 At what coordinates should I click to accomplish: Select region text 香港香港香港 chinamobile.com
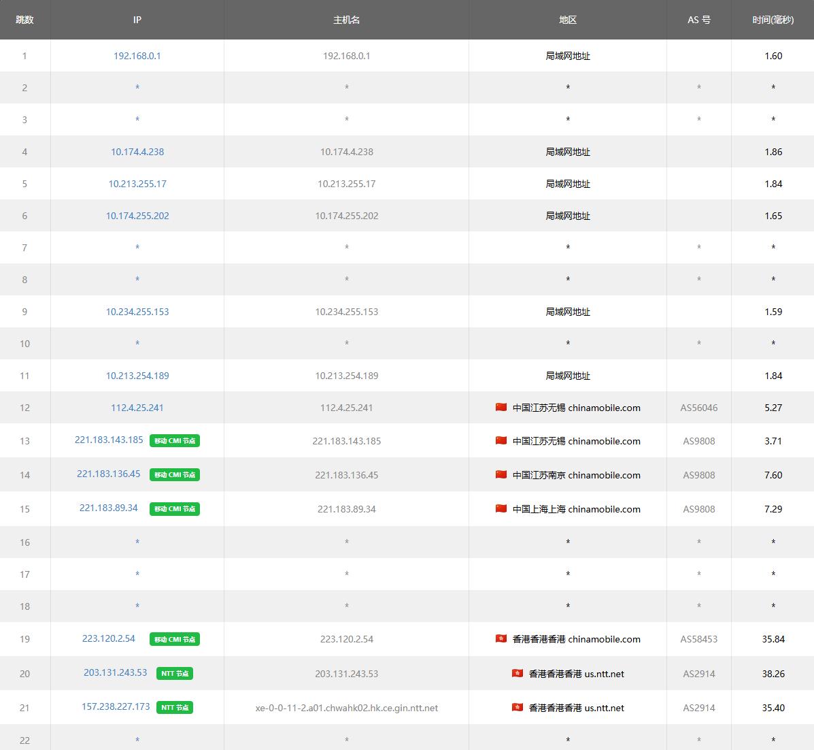coord(576,639)
